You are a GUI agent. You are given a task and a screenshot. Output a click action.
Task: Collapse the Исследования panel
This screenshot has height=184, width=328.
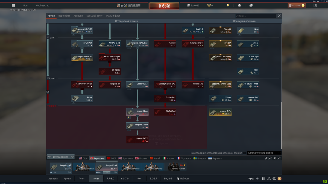coord(60,156)
